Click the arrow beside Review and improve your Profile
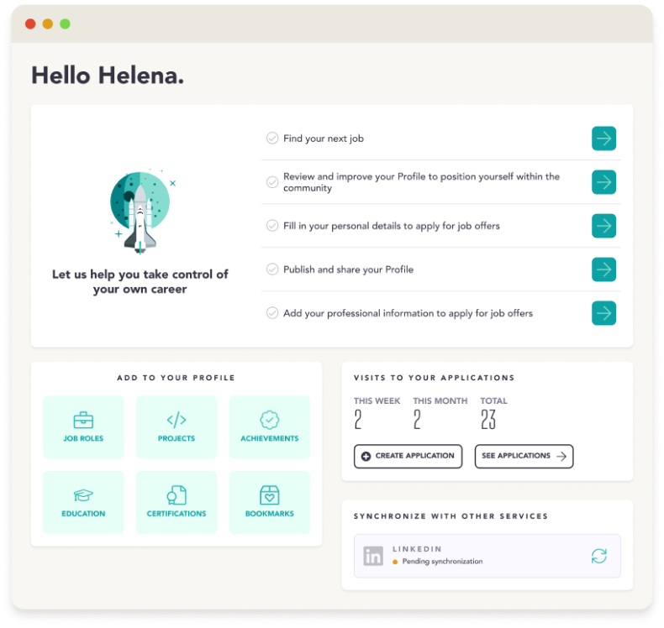 tap(603, 182)
